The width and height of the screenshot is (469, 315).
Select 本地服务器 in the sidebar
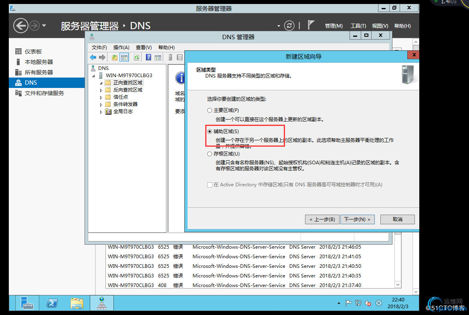[46, 62]
